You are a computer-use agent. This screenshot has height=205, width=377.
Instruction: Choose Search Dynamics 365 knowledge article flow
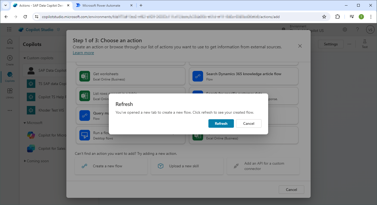tap(244, 76)
